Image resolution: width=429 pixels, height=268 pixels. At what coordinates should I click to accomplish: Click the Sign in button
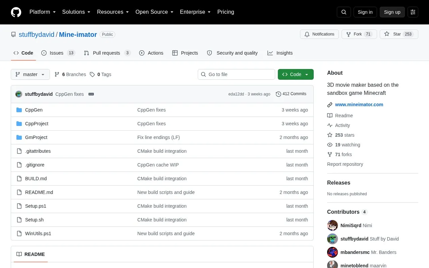365,12
